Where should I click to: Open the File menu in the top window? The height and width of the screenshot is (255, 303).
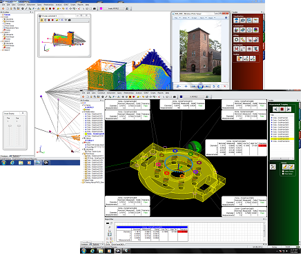pos(3,5)
